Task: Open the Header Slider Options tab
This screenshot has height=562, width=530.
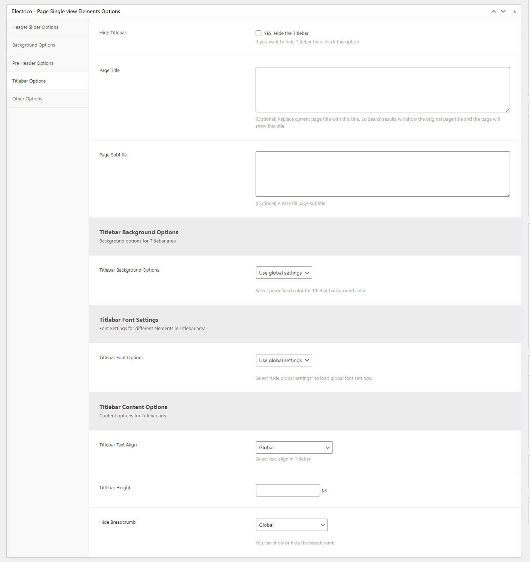Action: (x=35, y=27)
